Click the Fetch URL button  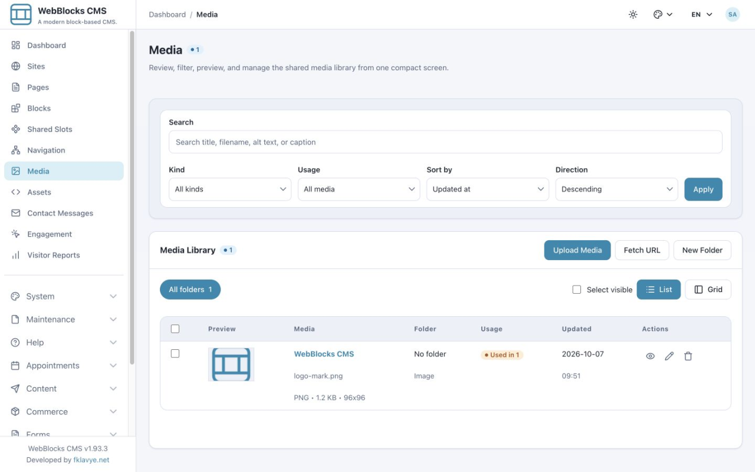(x=642, y=250)
